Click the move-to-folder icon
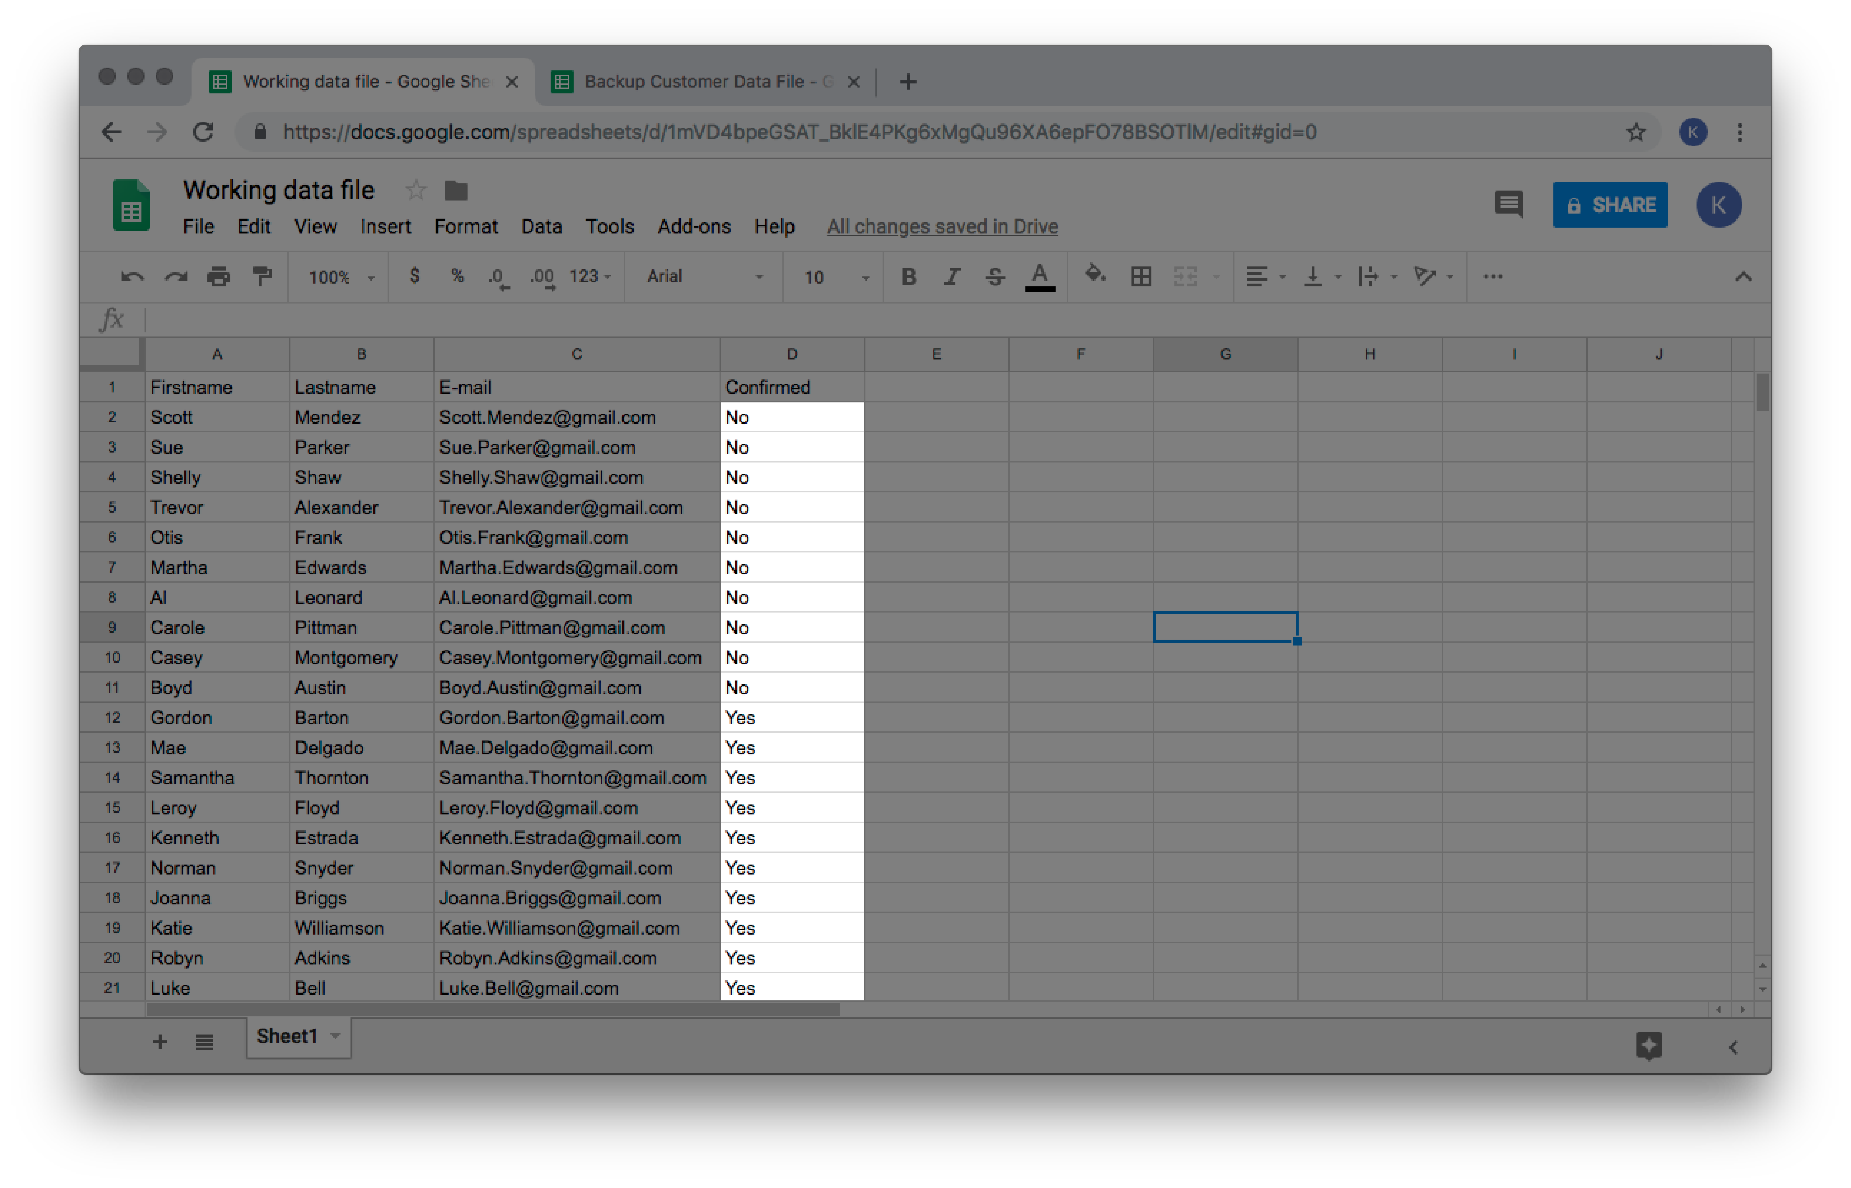Screen dimensions: 1851x1188 tap(457, 190)
